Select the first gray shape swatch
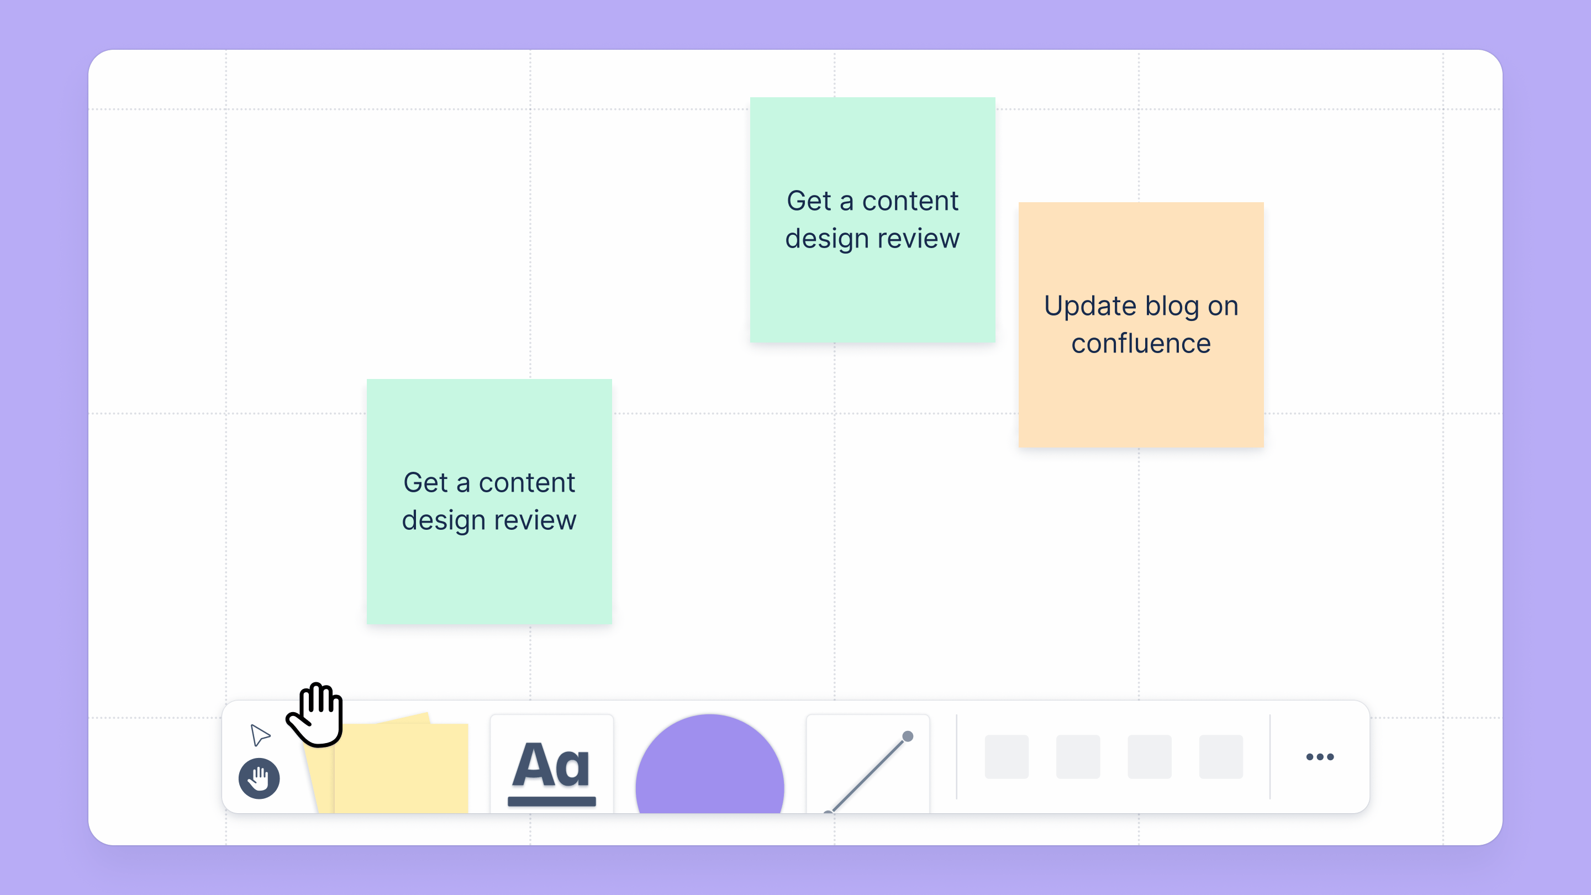Viewport: 1591px width, 895px height. 1007,759
